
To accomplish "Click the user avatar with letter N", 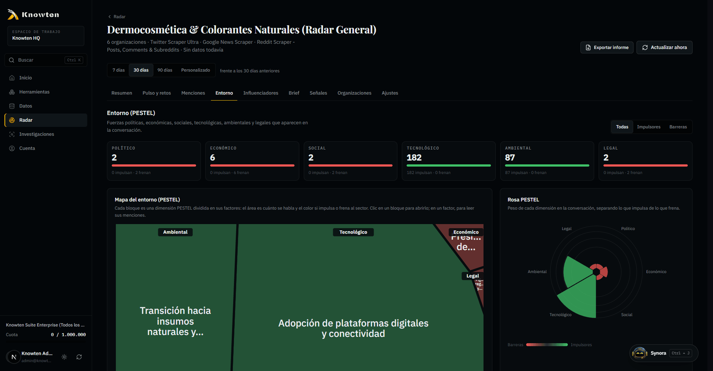I will pyautogui.click(x=14, y=357).
